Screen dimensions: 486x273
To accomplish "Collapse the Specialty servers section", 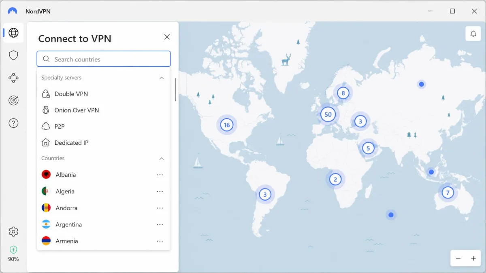I will pos(162,78).
